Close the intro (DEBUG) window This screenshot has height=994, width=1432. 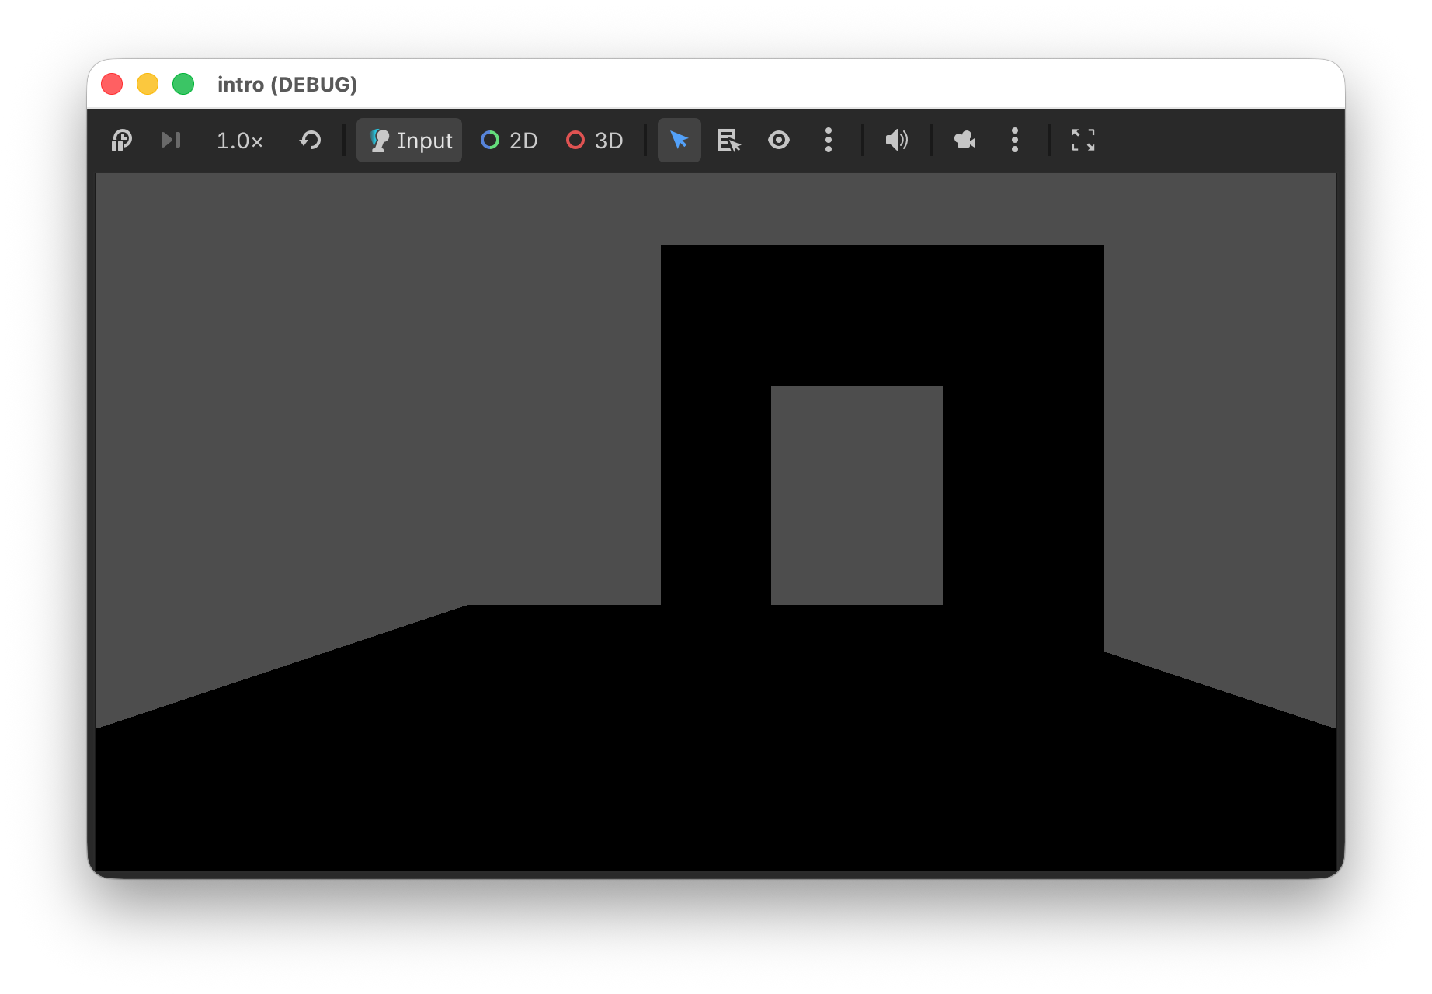[112, 84]
